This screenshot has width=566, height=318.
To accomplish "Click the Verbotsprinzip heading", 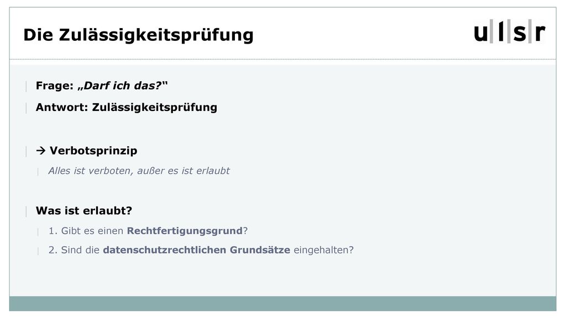I will [93, 150].
